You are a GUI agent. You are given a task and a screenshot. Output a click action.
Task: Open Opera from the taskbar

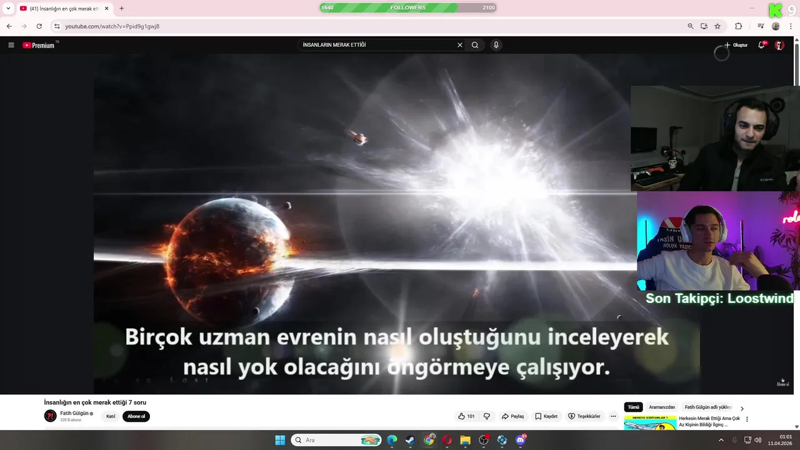(x=447, y=440)
